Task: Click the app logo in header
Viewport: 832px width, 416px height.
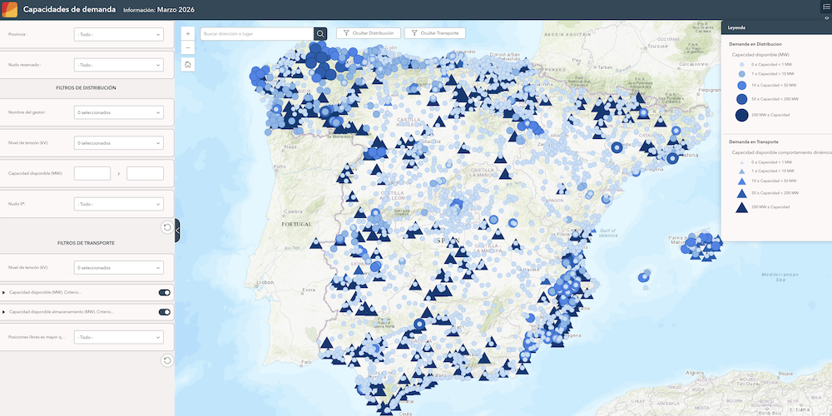Action: point(10,9)
